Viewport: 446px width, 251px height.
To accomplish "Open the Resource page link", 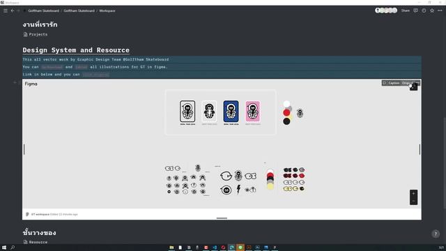I will [x=36, y=242].
